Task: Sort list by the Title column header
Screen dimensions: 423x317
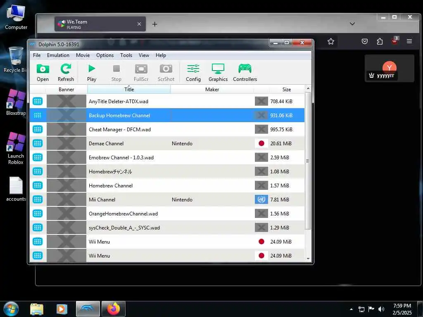Action: [x=129, y=89]
